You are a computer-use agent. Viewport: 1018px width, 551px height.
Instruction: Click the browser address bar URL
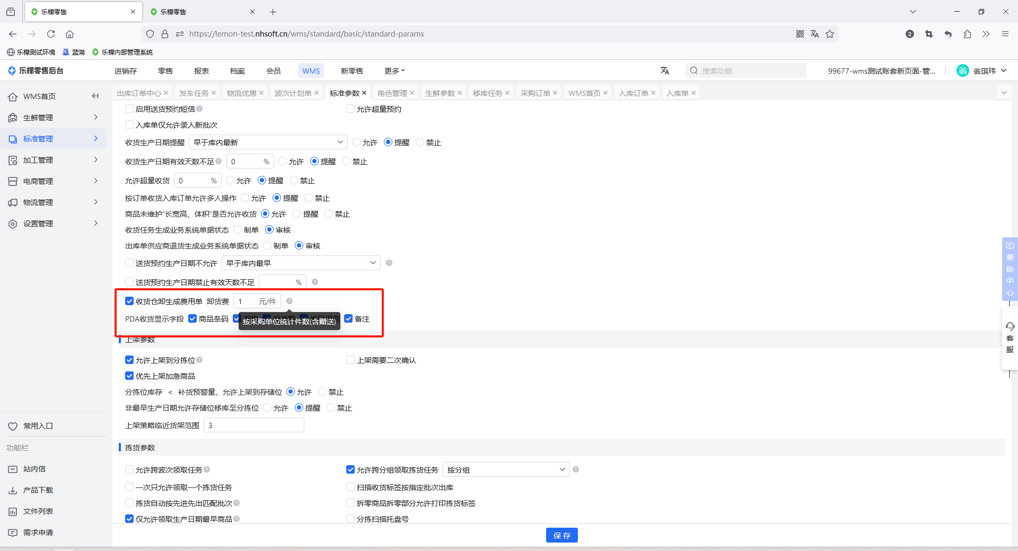coord(306,34)
